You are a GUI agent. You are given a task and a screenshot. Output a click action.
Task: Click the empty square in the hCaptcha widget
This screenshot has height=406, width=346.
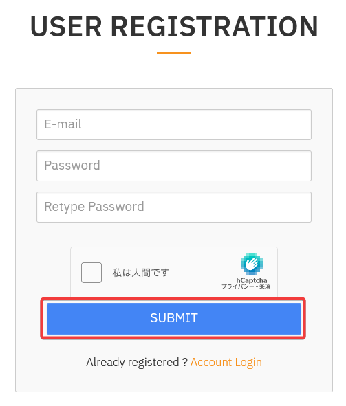[91, 273]
